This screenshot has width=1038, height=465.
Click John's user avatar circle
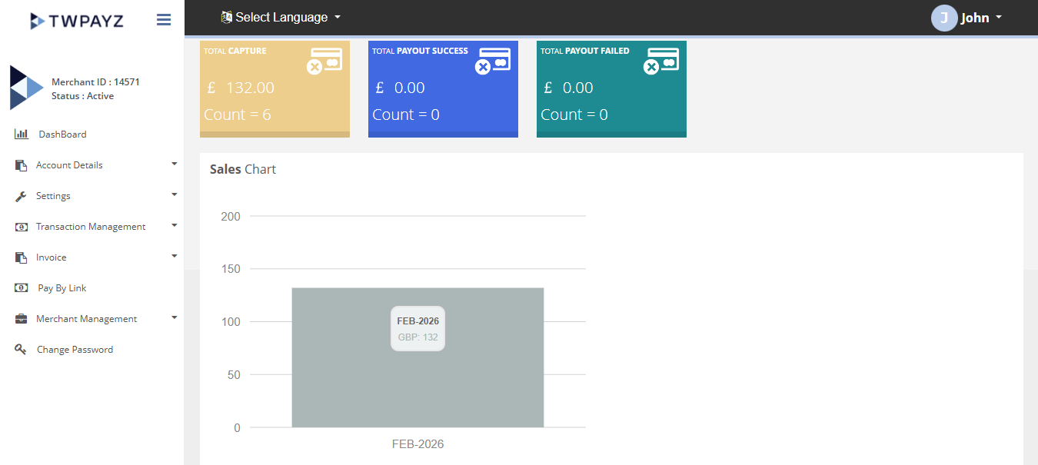(943, 18)
